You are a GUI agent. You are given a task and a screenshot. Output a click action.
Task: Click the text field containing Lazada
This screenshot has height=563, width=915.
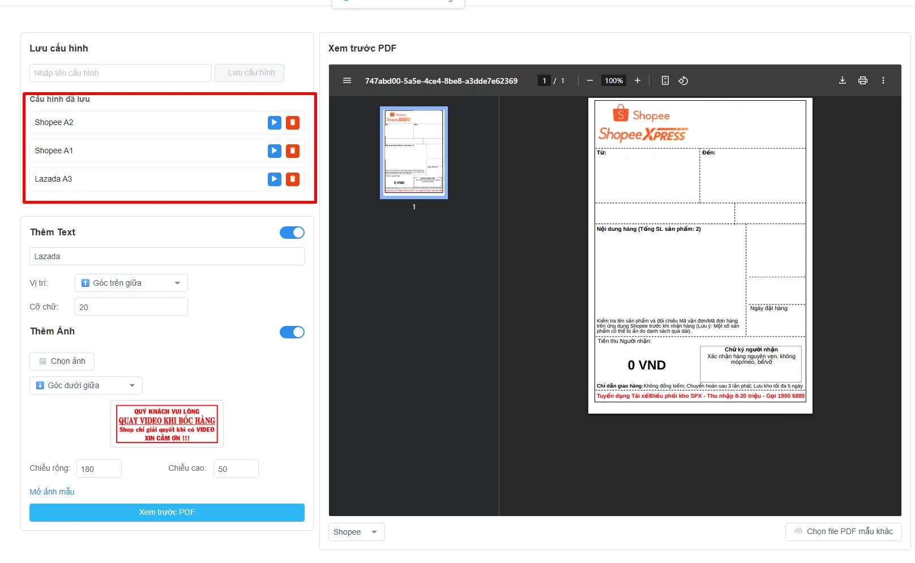[x=167, y=256]
